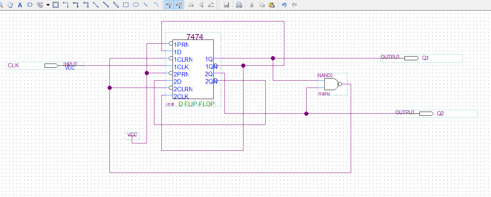491x197 pixels.
Task: Select the Orthogonal Node tool
Action: click(66, 5)
